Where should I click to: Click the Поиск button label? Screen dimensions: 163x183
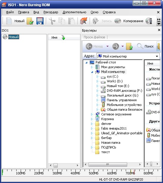149,46
